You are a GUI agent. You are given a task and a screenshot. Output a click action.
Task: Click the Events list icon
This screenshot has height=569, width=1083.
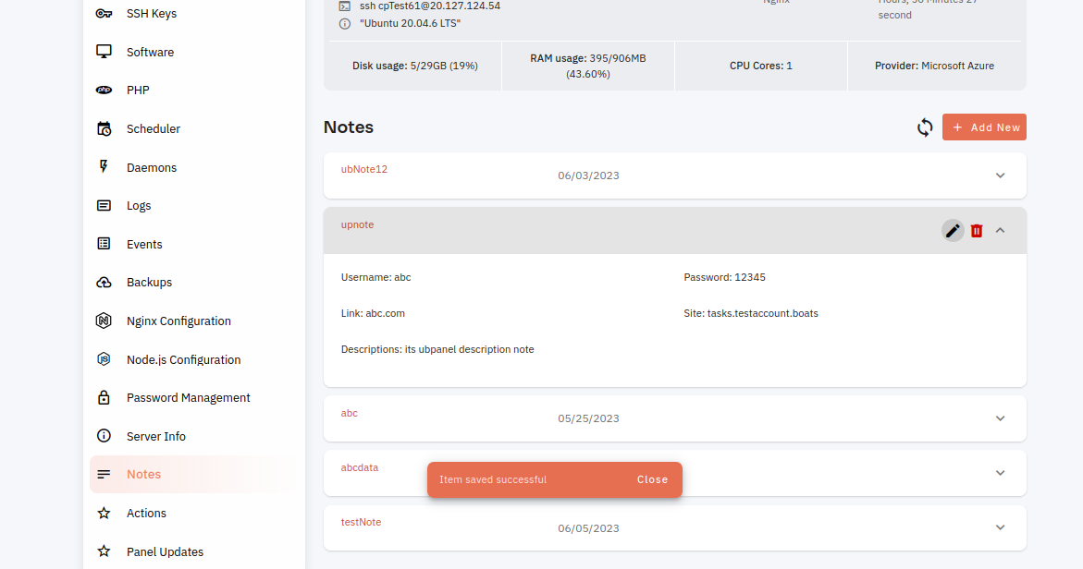(x=104, y=244)
